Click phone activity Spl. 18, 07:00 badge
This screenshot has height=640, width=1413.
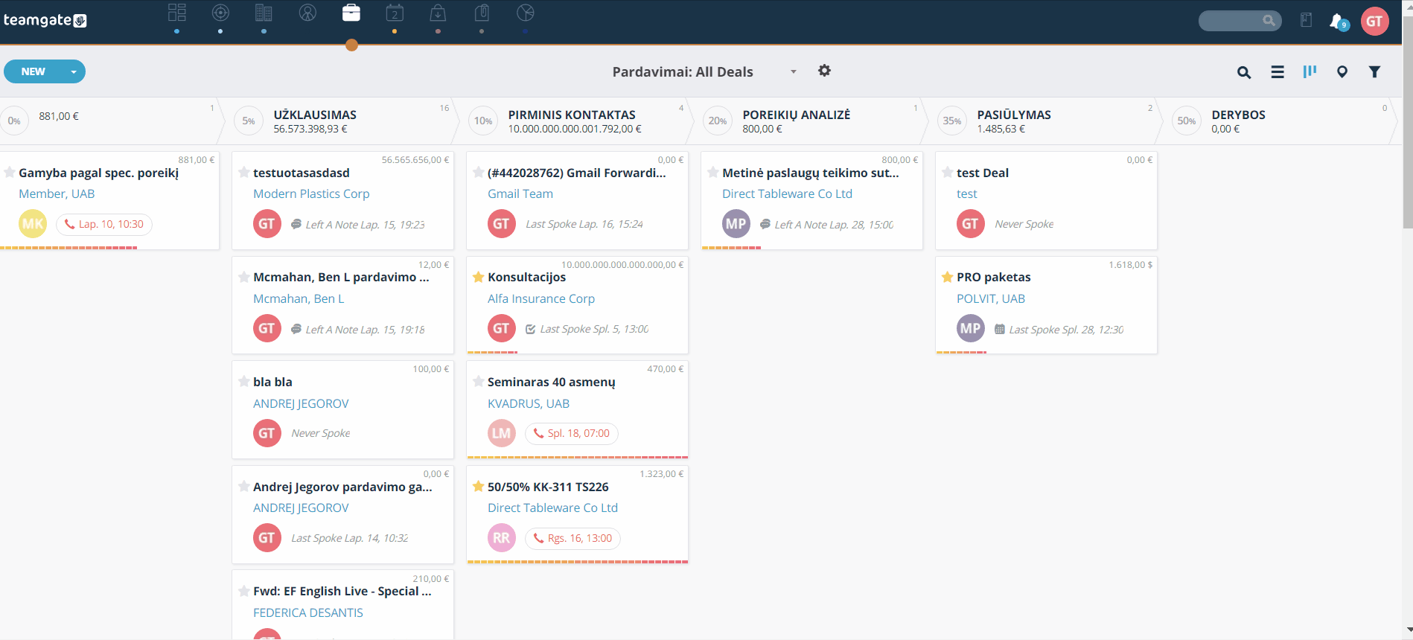[x=572, y=433]
